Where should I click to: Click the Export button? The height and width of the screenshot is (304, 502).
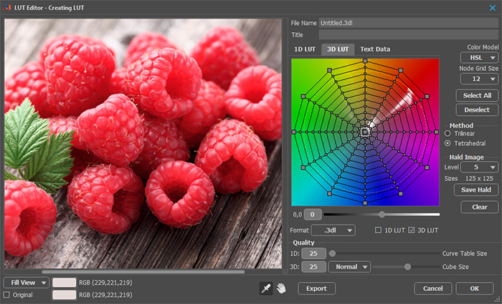coord(317,288)
